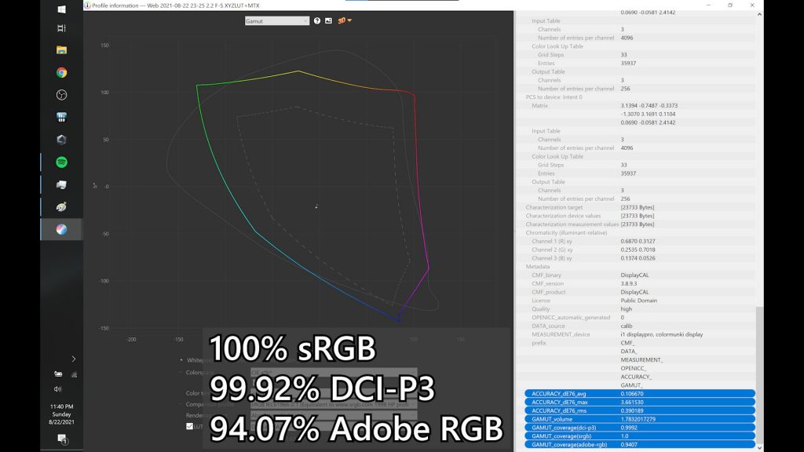This screenshot has width=804, height=452.
Task: Click the CMF_product row
Action: pyautogui.click(x=636, y=292)
